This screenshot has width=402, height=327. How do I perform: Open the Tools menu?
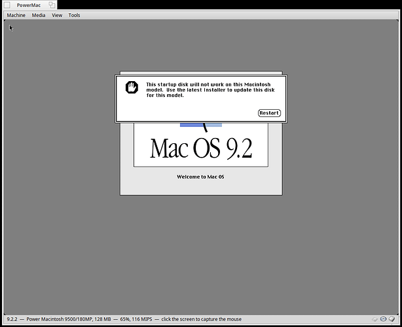74,15
